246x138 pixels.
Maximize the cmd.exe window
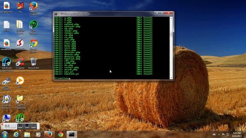[x=162, y=13]
